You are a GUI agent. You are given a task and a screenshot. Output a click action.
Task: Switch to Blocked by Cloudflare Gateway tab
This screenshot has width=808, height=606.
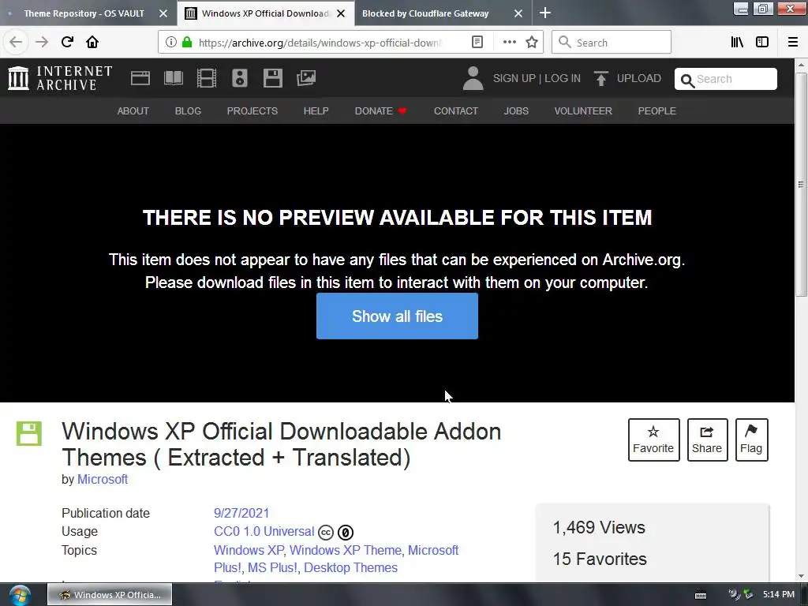point(425,13)
